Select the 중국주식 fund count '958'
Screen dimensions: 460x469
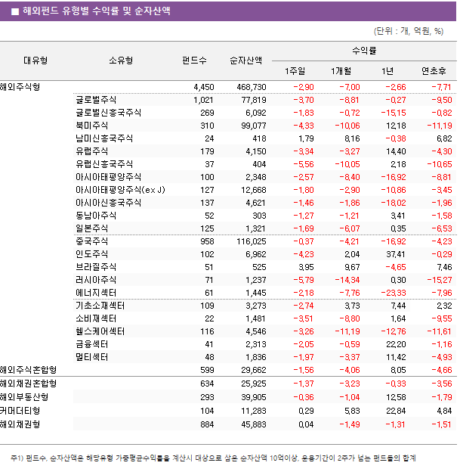pyautogui.click(x=207, y=241)
